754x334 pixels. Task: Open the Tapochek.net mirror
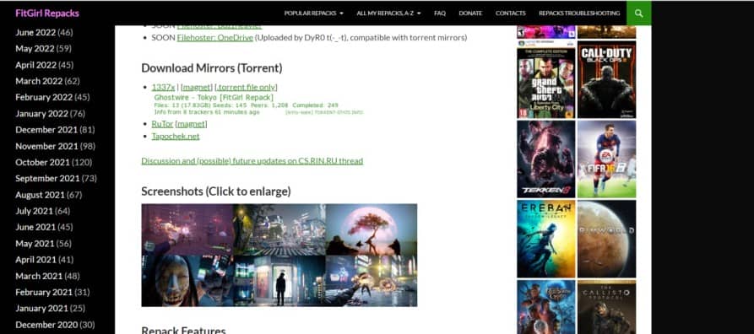[176, 136]
